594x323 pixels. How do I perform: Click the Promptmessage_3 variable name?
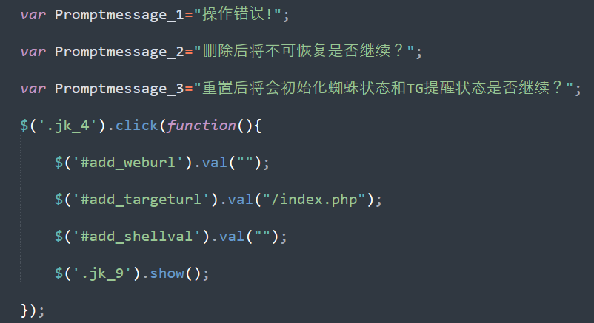119,89
